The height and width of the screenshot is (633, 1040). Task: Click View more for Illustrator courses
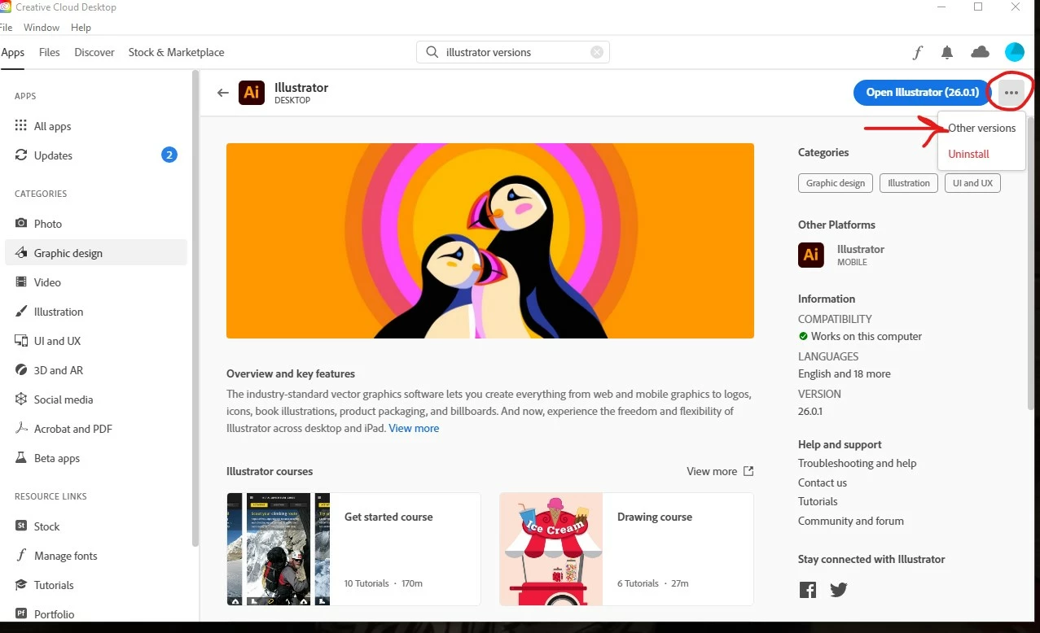tap(720, 471)
